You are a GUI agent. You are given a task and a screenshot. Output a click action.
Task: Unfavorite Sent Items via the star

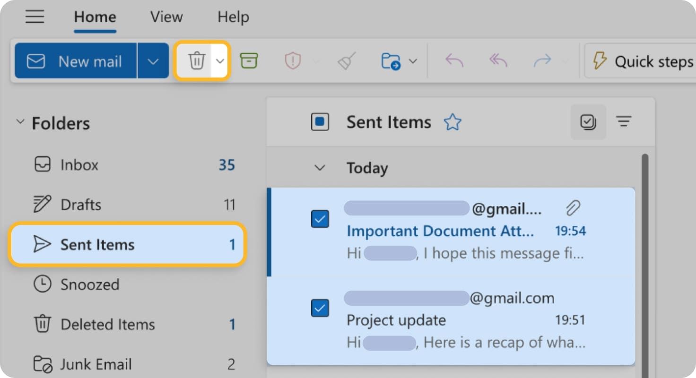(x=452, y=122)
